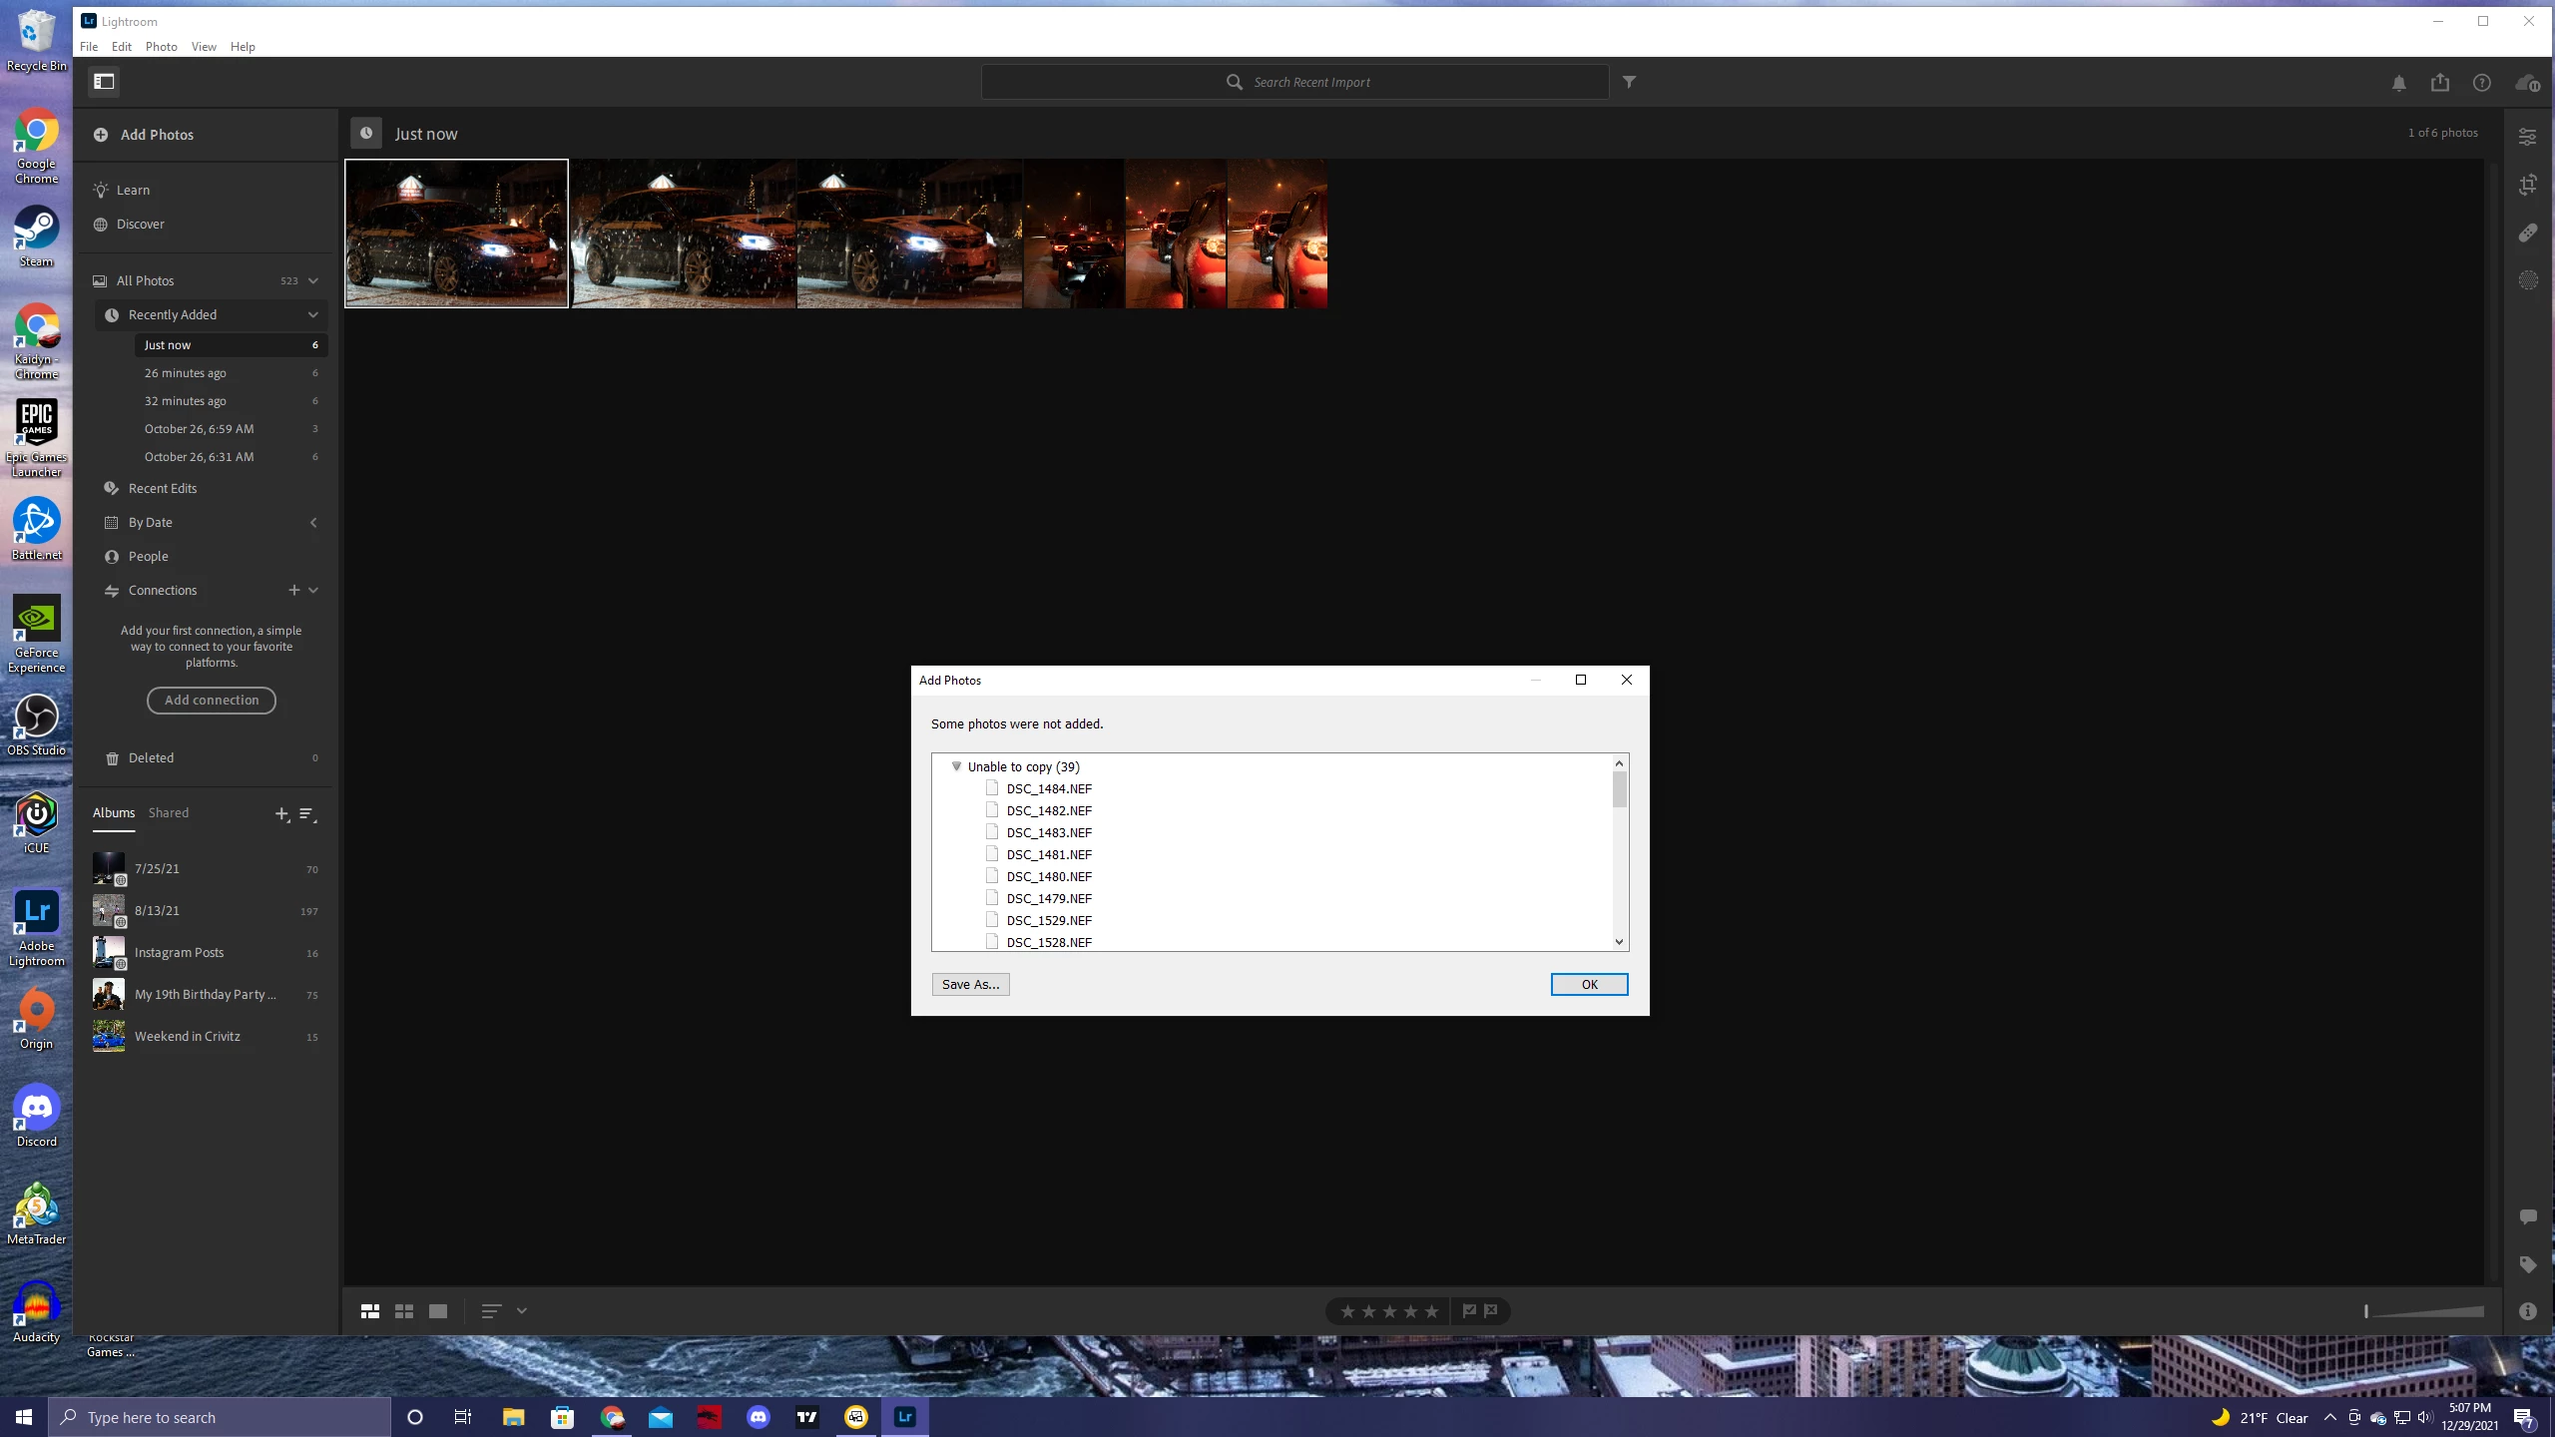Select the Crop and Rotate tool
Image resolution: width=2555 pixels, height=1437 pixels.
tap(2527, 185)
